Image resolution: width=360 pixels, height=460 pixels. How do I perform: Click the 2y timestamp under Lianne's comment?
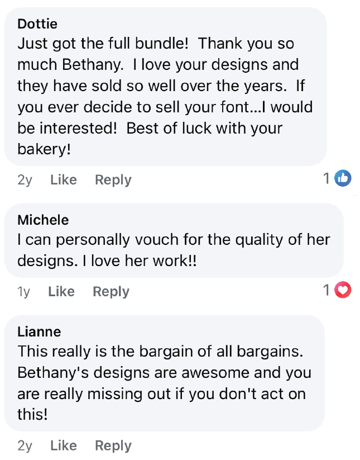coord(25,446)
